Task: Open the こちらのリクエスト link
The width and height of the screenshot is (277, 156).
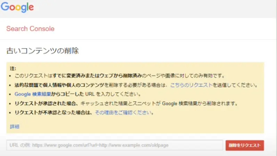Action: click(x=191, y=85)
